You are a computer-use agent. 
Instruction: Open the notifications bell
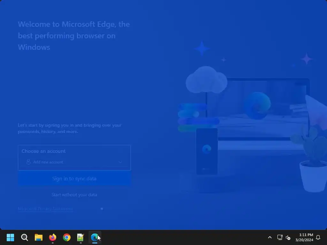[318, 237]
